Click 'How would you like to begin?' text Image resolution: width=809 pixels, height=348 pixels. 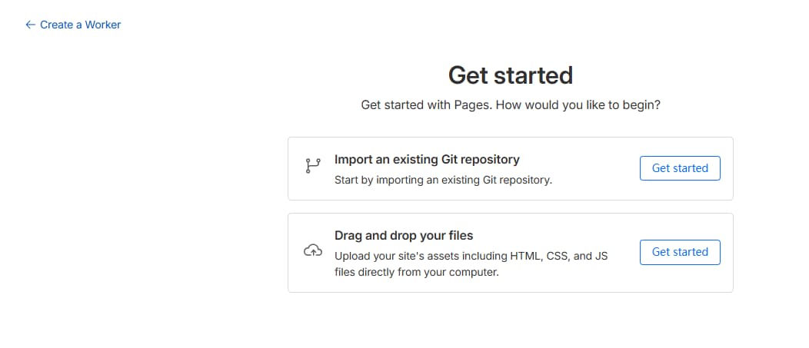(x=578, y=104)
